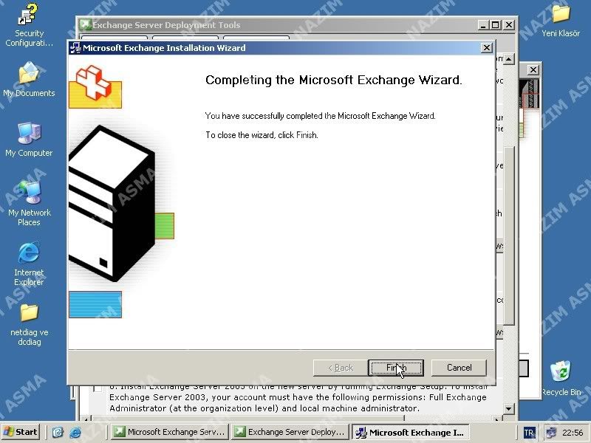This screenshot has width=591, height=443.
Task: Click the Installation Wizard title bar icon
Action: (76, 48)
